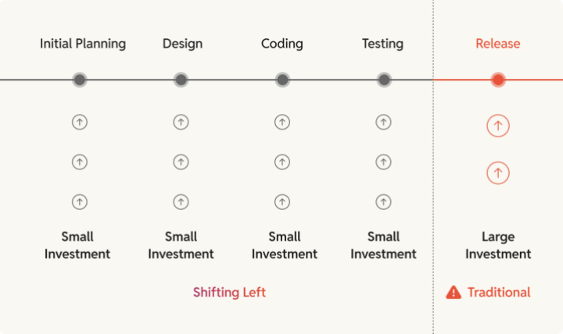
Task: Click the Release heading text
Action: 498,44
